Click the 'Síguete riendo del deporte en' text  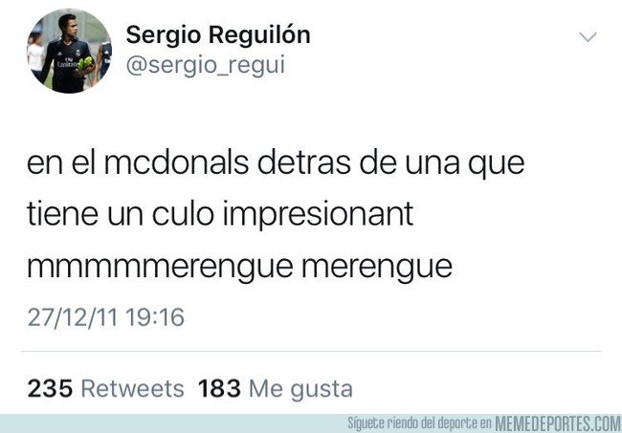(x=420, y=423)
